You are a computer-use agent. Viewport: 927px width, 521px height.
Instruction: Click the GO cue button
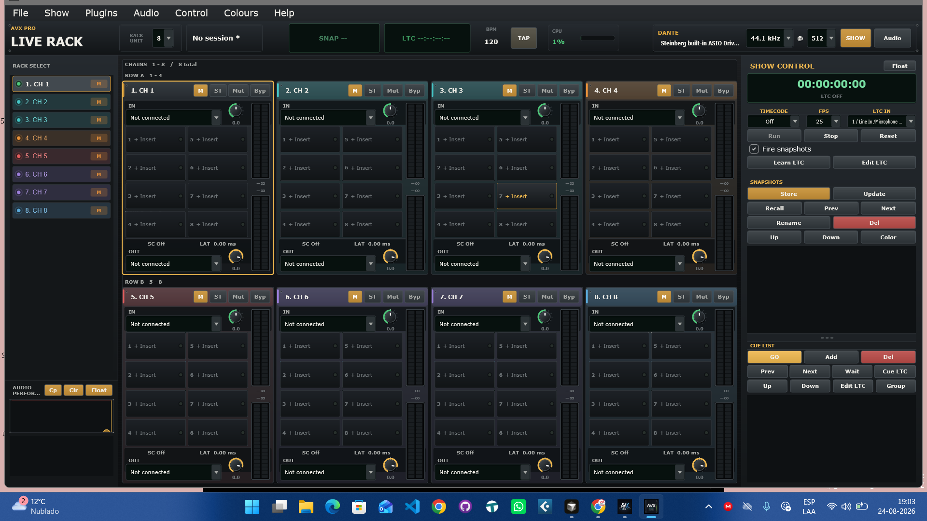point(774,357)
